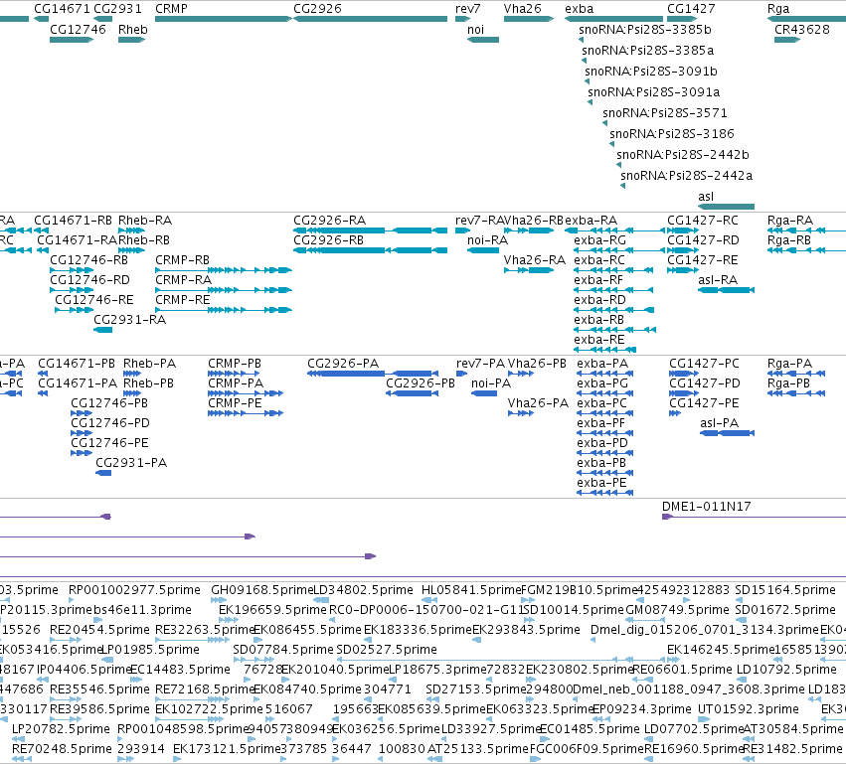Screen dimensions: 846x764
Task: Select the CG1427-RD transcript label
Action: click(x=703, y=239)
